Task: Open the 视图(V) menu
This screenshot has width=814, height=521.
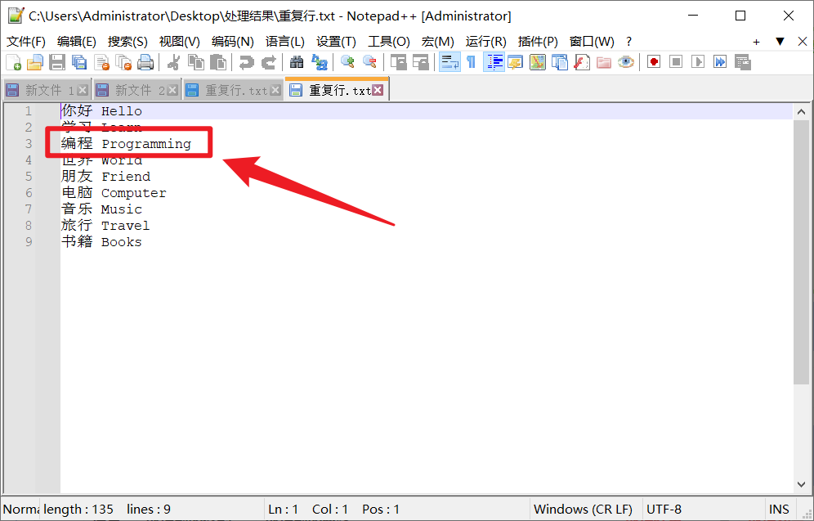Action: tap(180, 42)
